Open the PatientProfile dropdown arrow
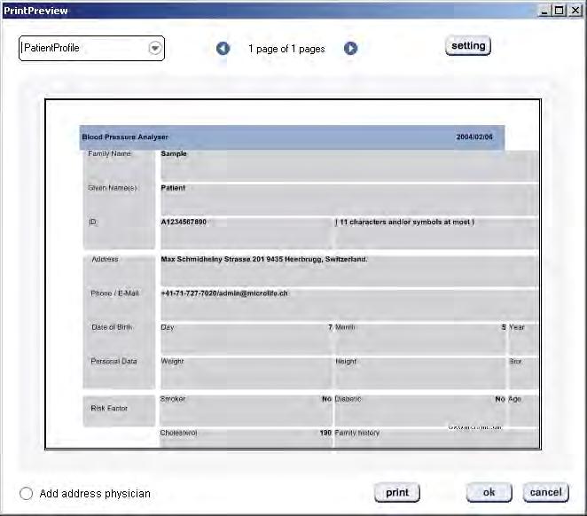 pyautogui.click(x=155, y=48)
